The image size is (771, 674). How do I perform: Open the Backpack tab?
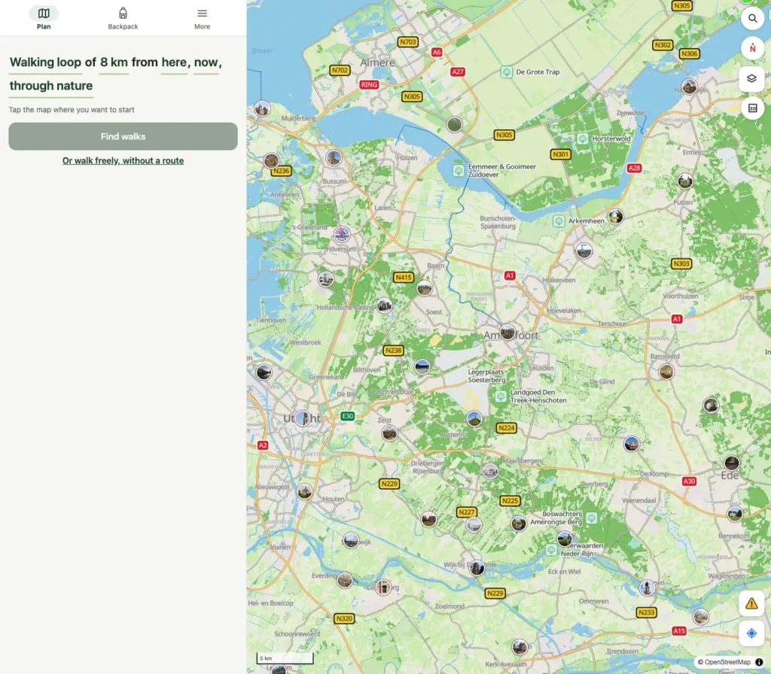[123, 18]
